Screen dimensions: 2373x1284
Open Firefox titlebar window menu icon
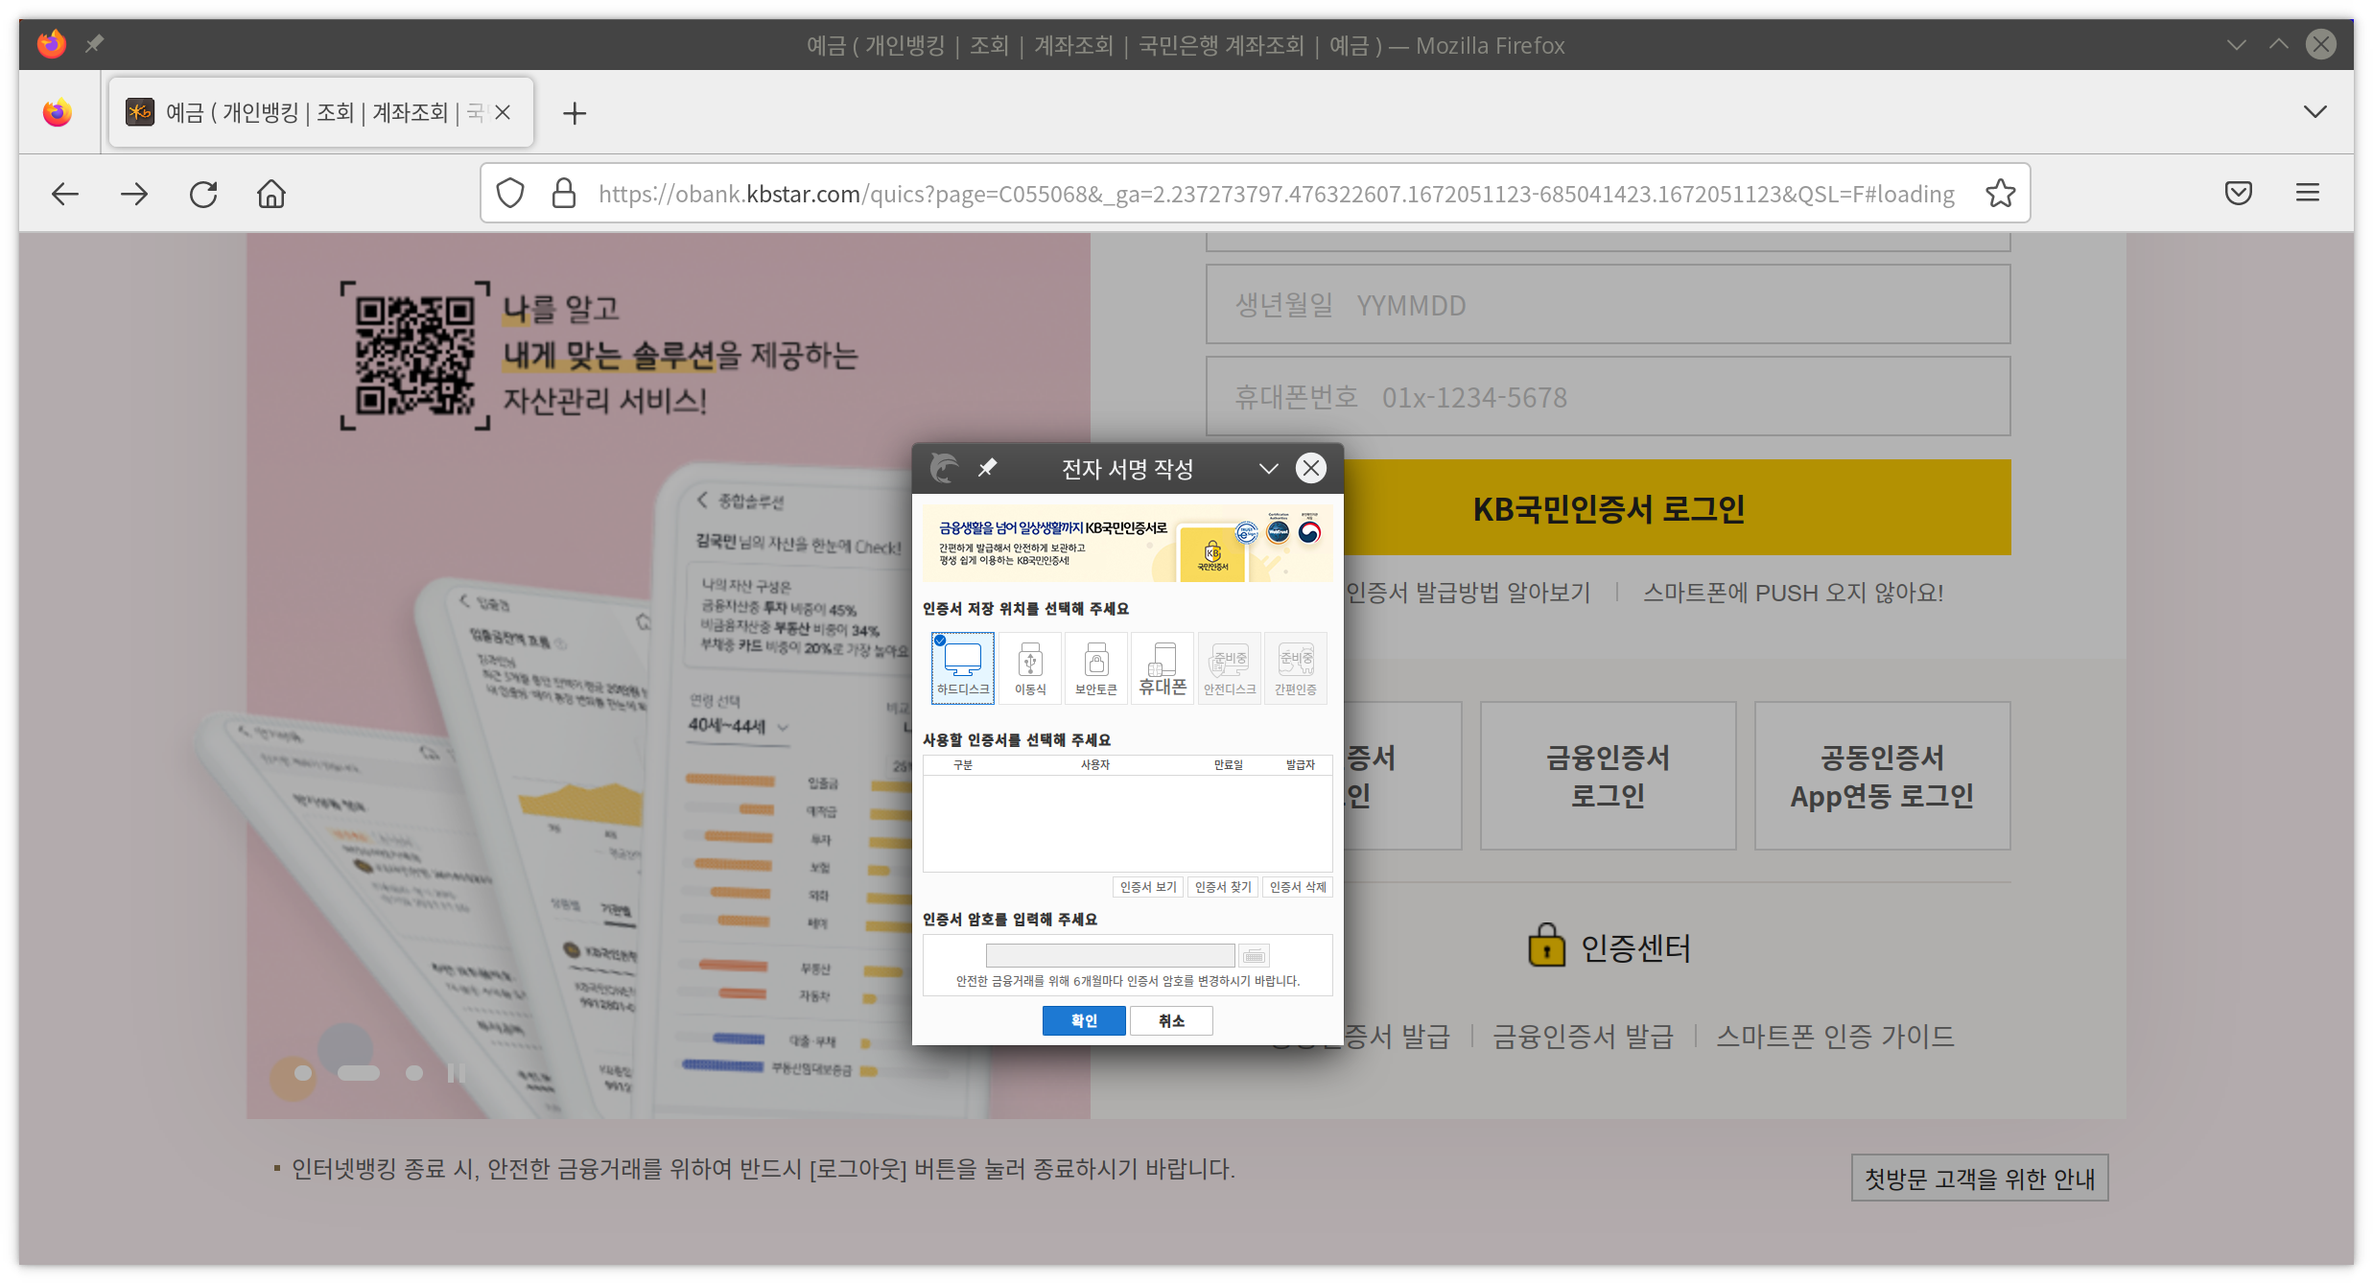pyautogui.click(x=52, y=44)
